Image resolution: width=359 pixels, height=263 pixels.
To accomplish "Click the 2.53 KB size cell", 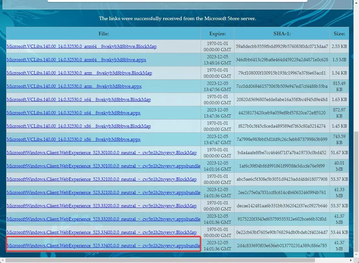I will coord(339,46).
